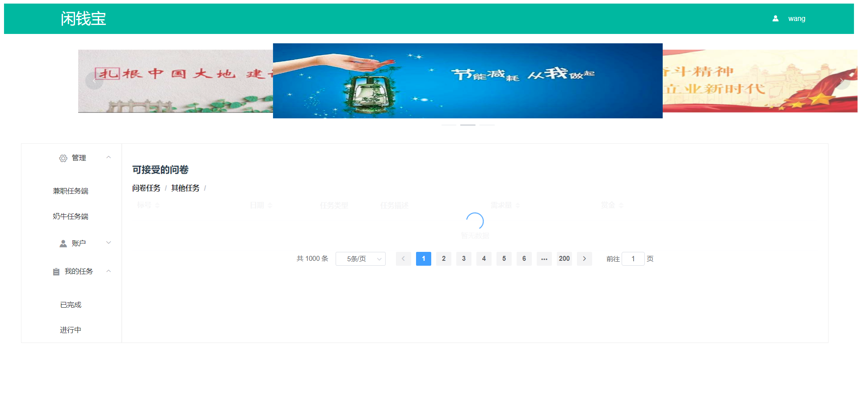Jump to page 200
This screenshot has height=418, width=858.
point(564,259)
